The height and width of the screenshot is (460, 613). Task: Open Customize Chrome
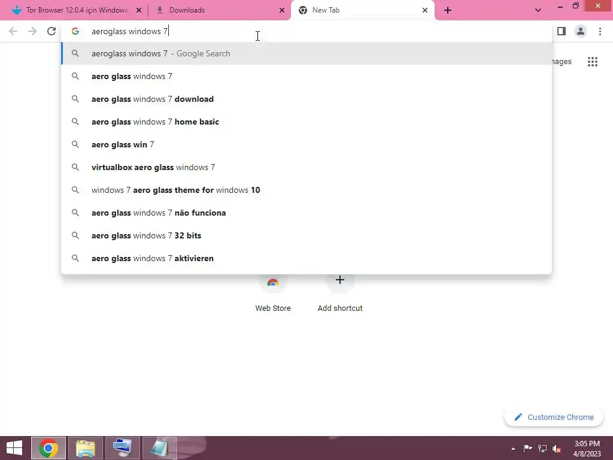pyautogui.click(x=554, y=417)
